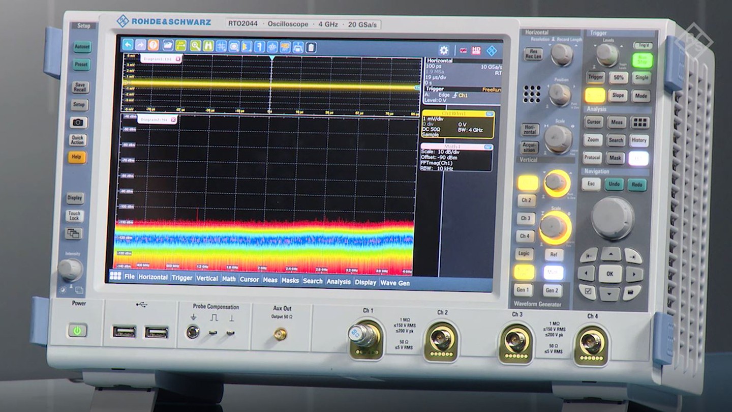Open the Trigger menu on screen
The width and height of the screenshot is (732, 412).
coord(182,278)
